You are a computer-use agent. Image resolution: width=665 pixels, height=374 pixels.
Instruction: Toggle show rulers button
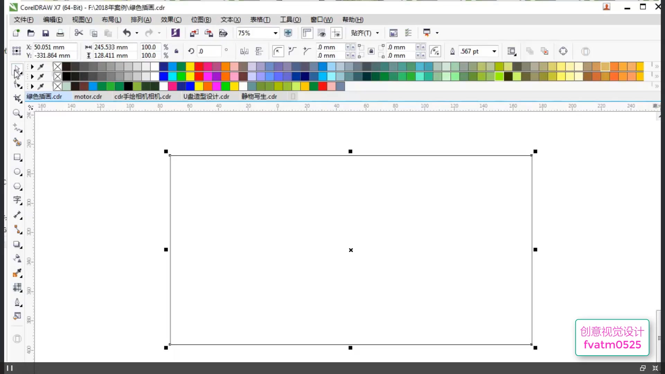point(307,33)
